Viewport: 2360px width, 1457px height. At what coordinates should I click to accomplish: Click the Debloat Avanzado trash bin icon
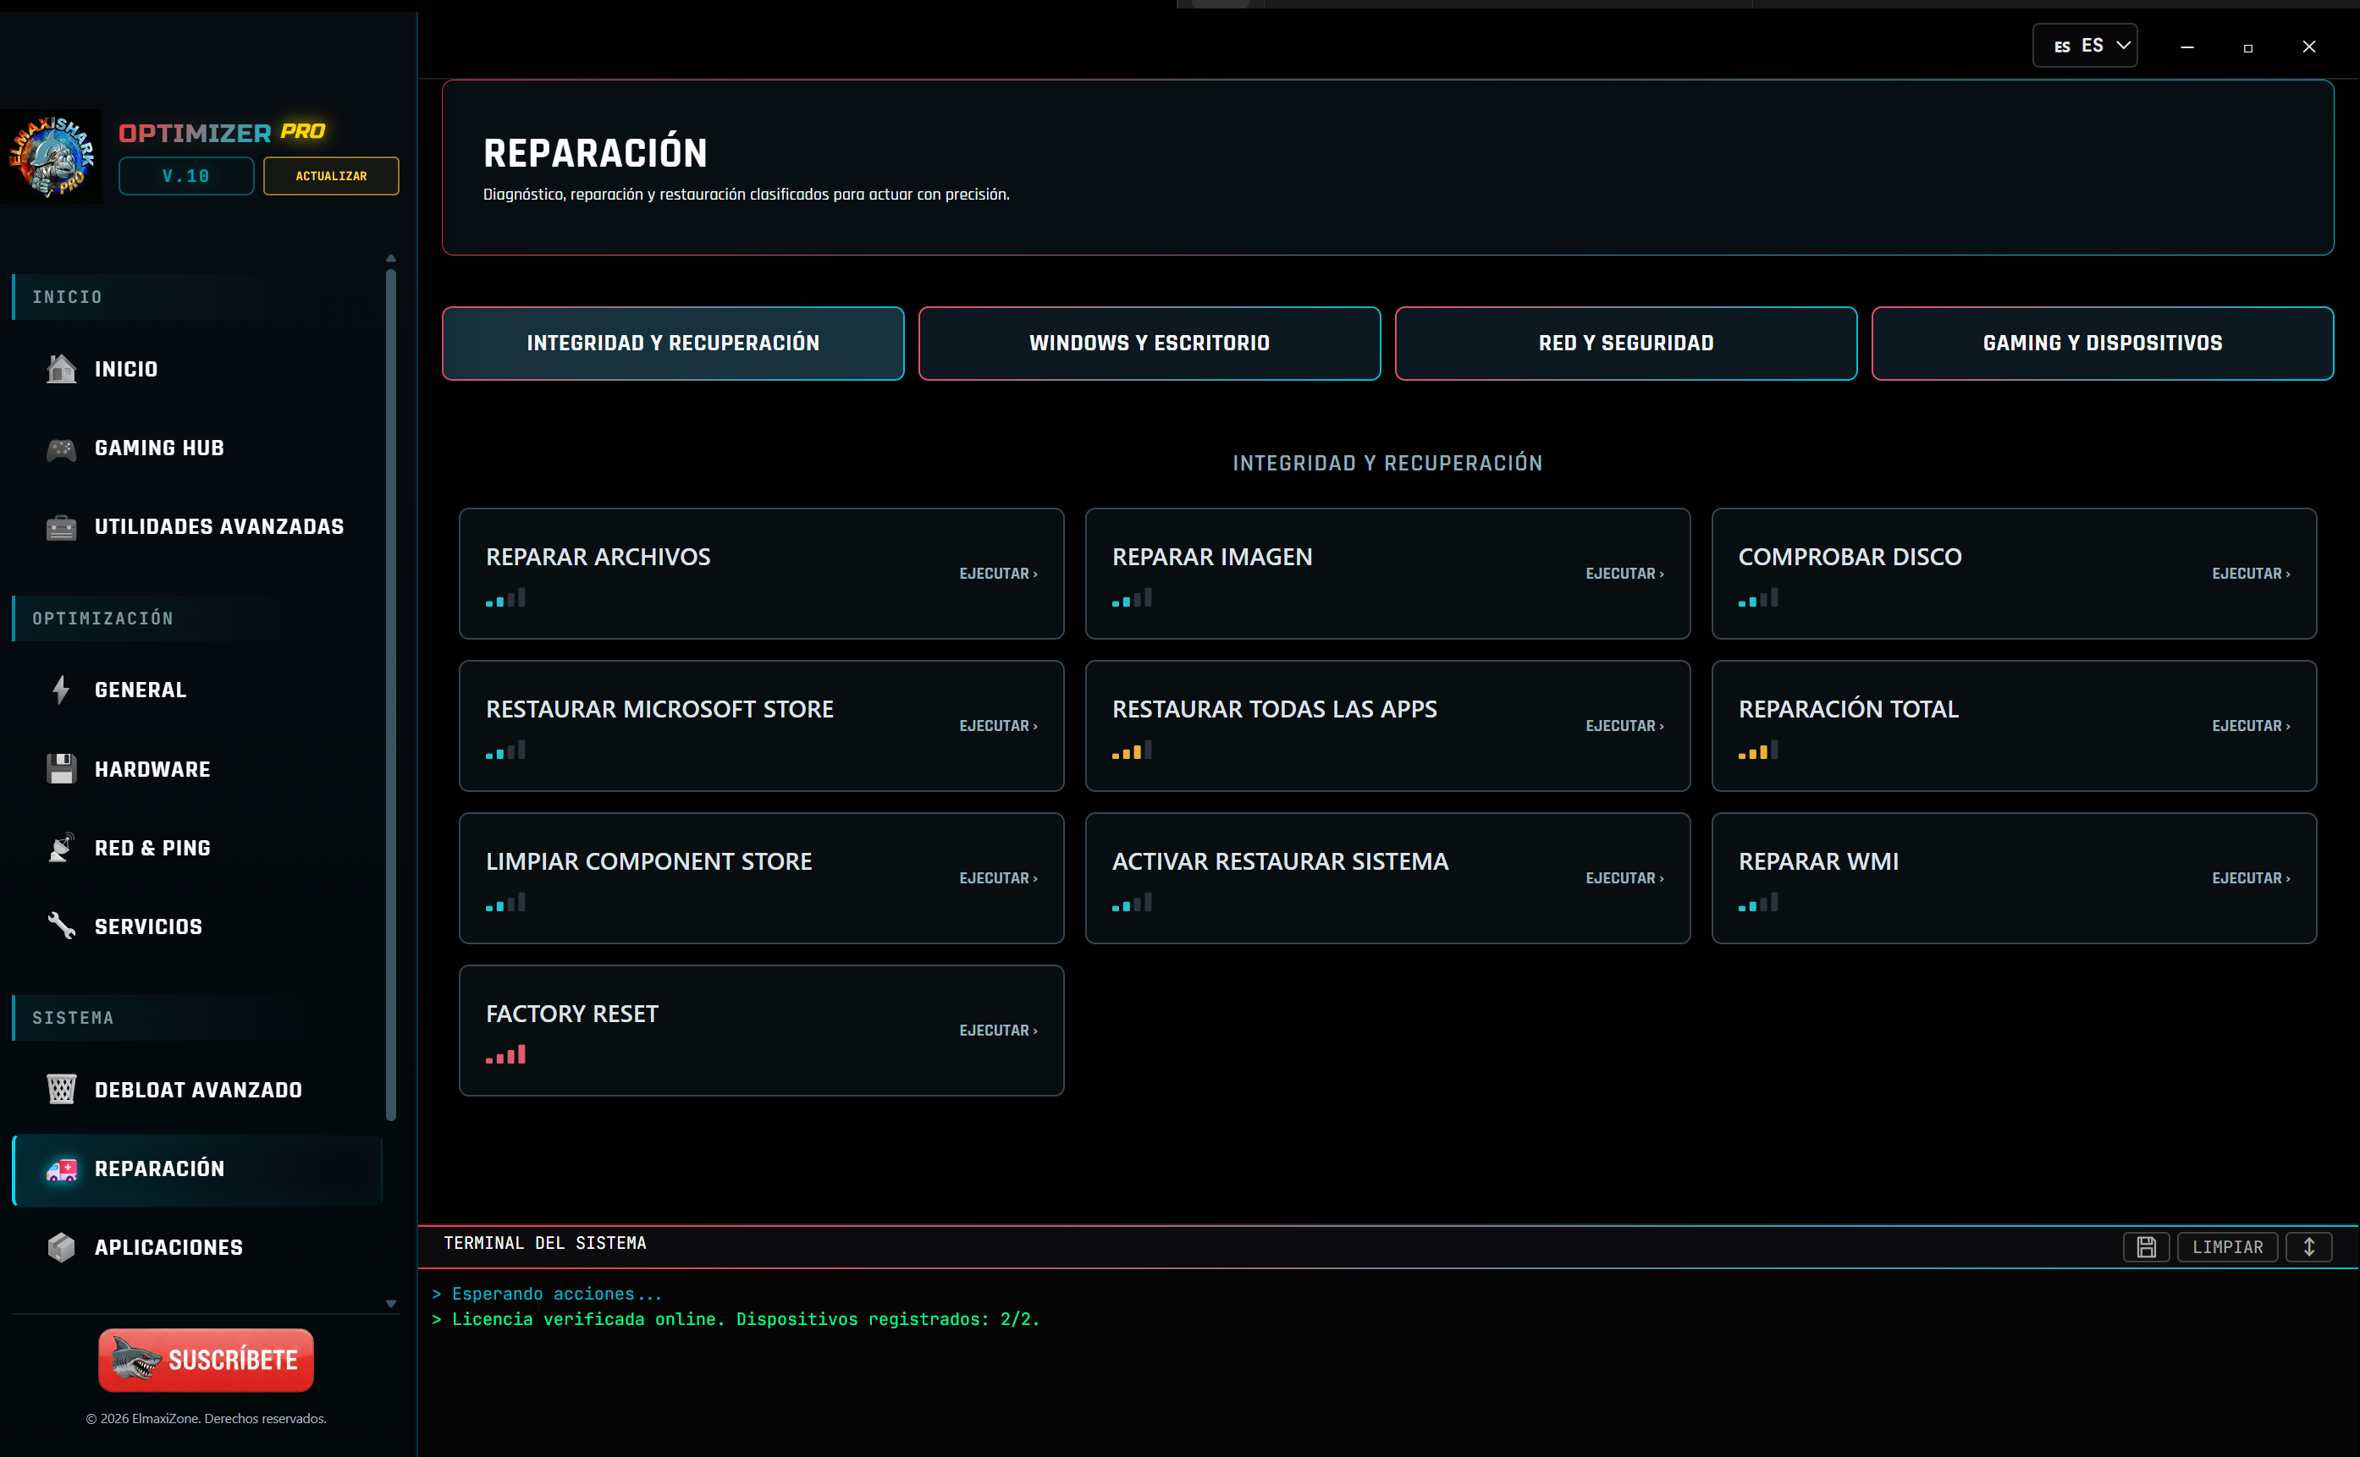click(x=62, y=1090)
